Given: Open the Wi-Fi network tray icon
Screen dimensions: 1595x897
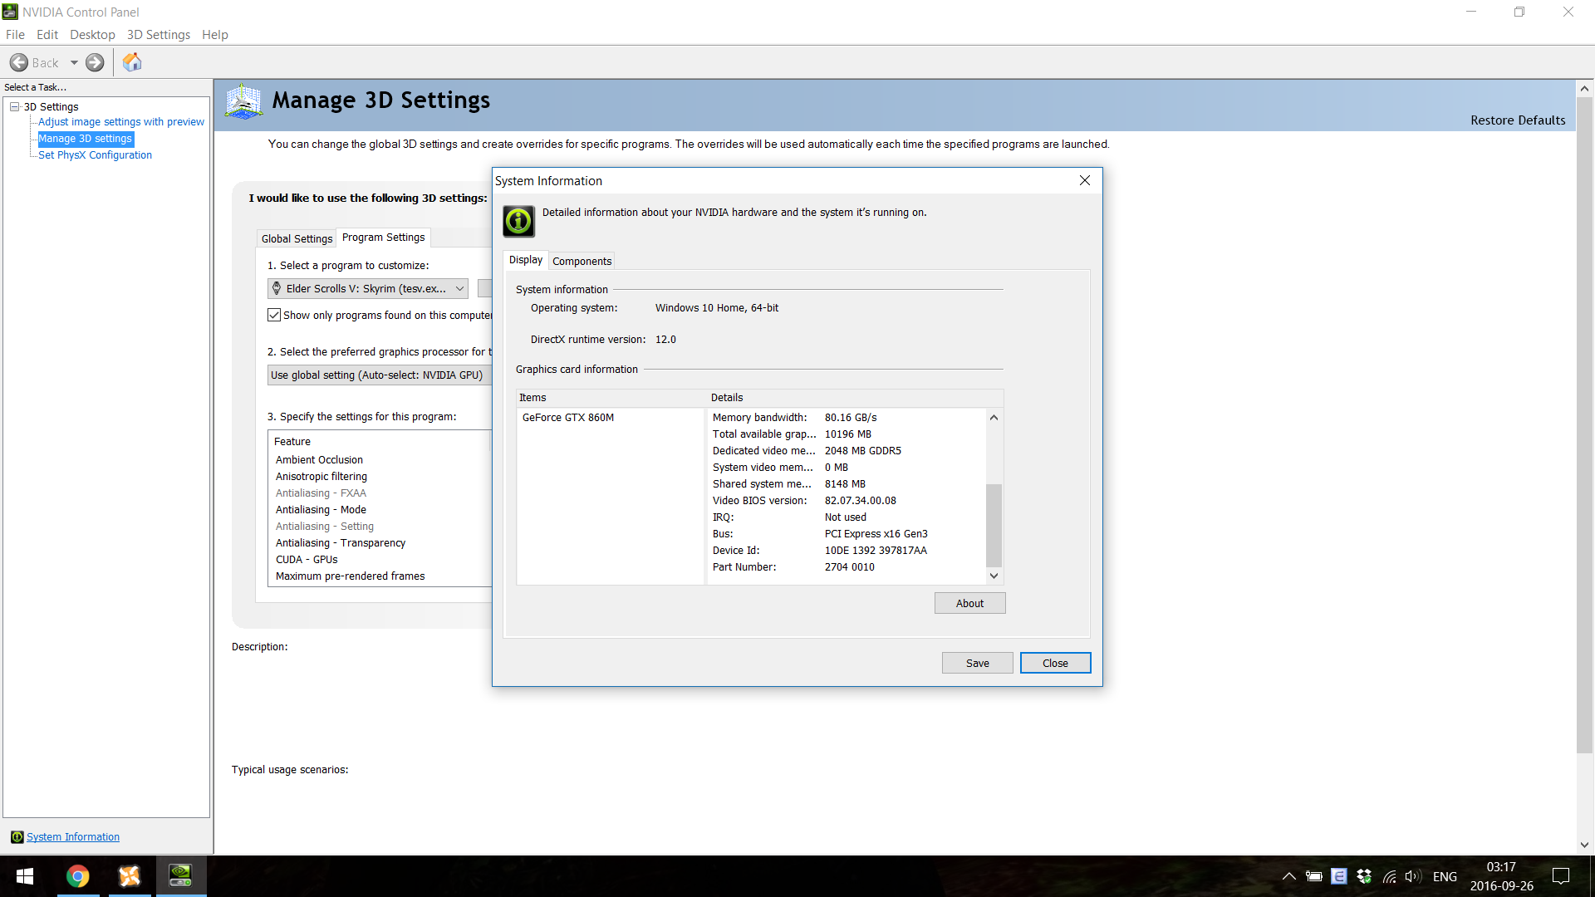Looking at the screenshot, I should [x=1389, y=876].
